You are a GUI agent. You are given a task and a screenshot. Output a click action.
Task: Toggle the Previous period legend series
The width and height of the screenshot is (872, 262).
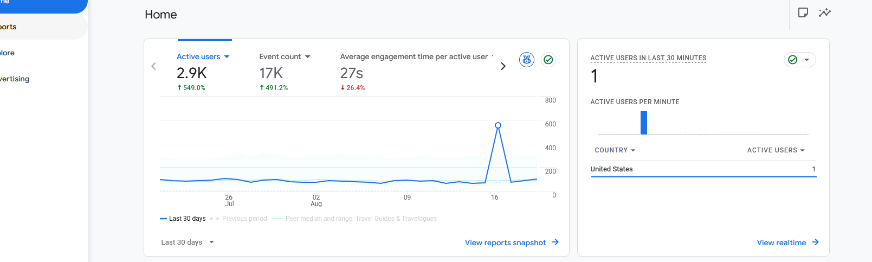pyautogui.click(x=238, y=219)
